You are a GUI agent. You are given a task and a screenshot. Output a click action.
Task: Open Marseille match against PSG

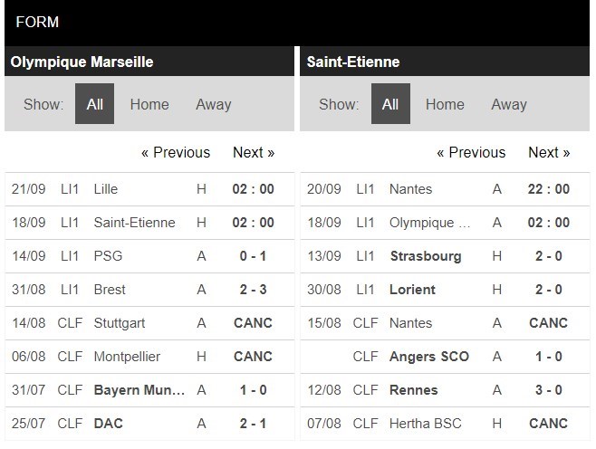[x=108, y=256]
